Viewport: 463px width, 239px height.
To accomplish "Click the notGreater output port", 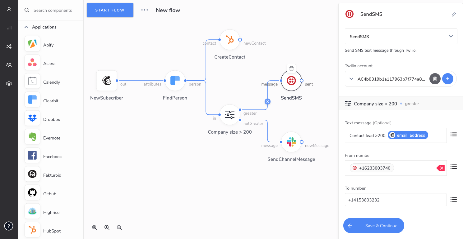I will [240, 120].
